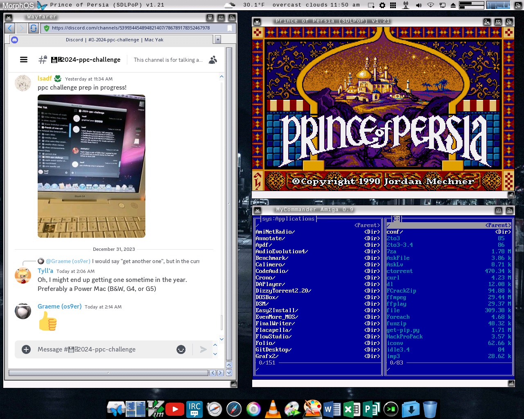Click the Wayfarer horizontal scrollbar track
Screen dimensions: 524x419
tap(108, 373)
